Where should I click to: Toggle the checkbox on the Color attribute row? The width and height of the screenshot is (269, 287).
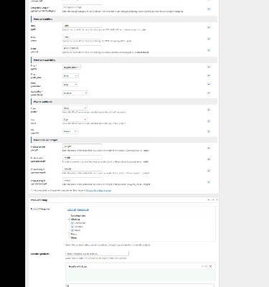coord(209,110)
